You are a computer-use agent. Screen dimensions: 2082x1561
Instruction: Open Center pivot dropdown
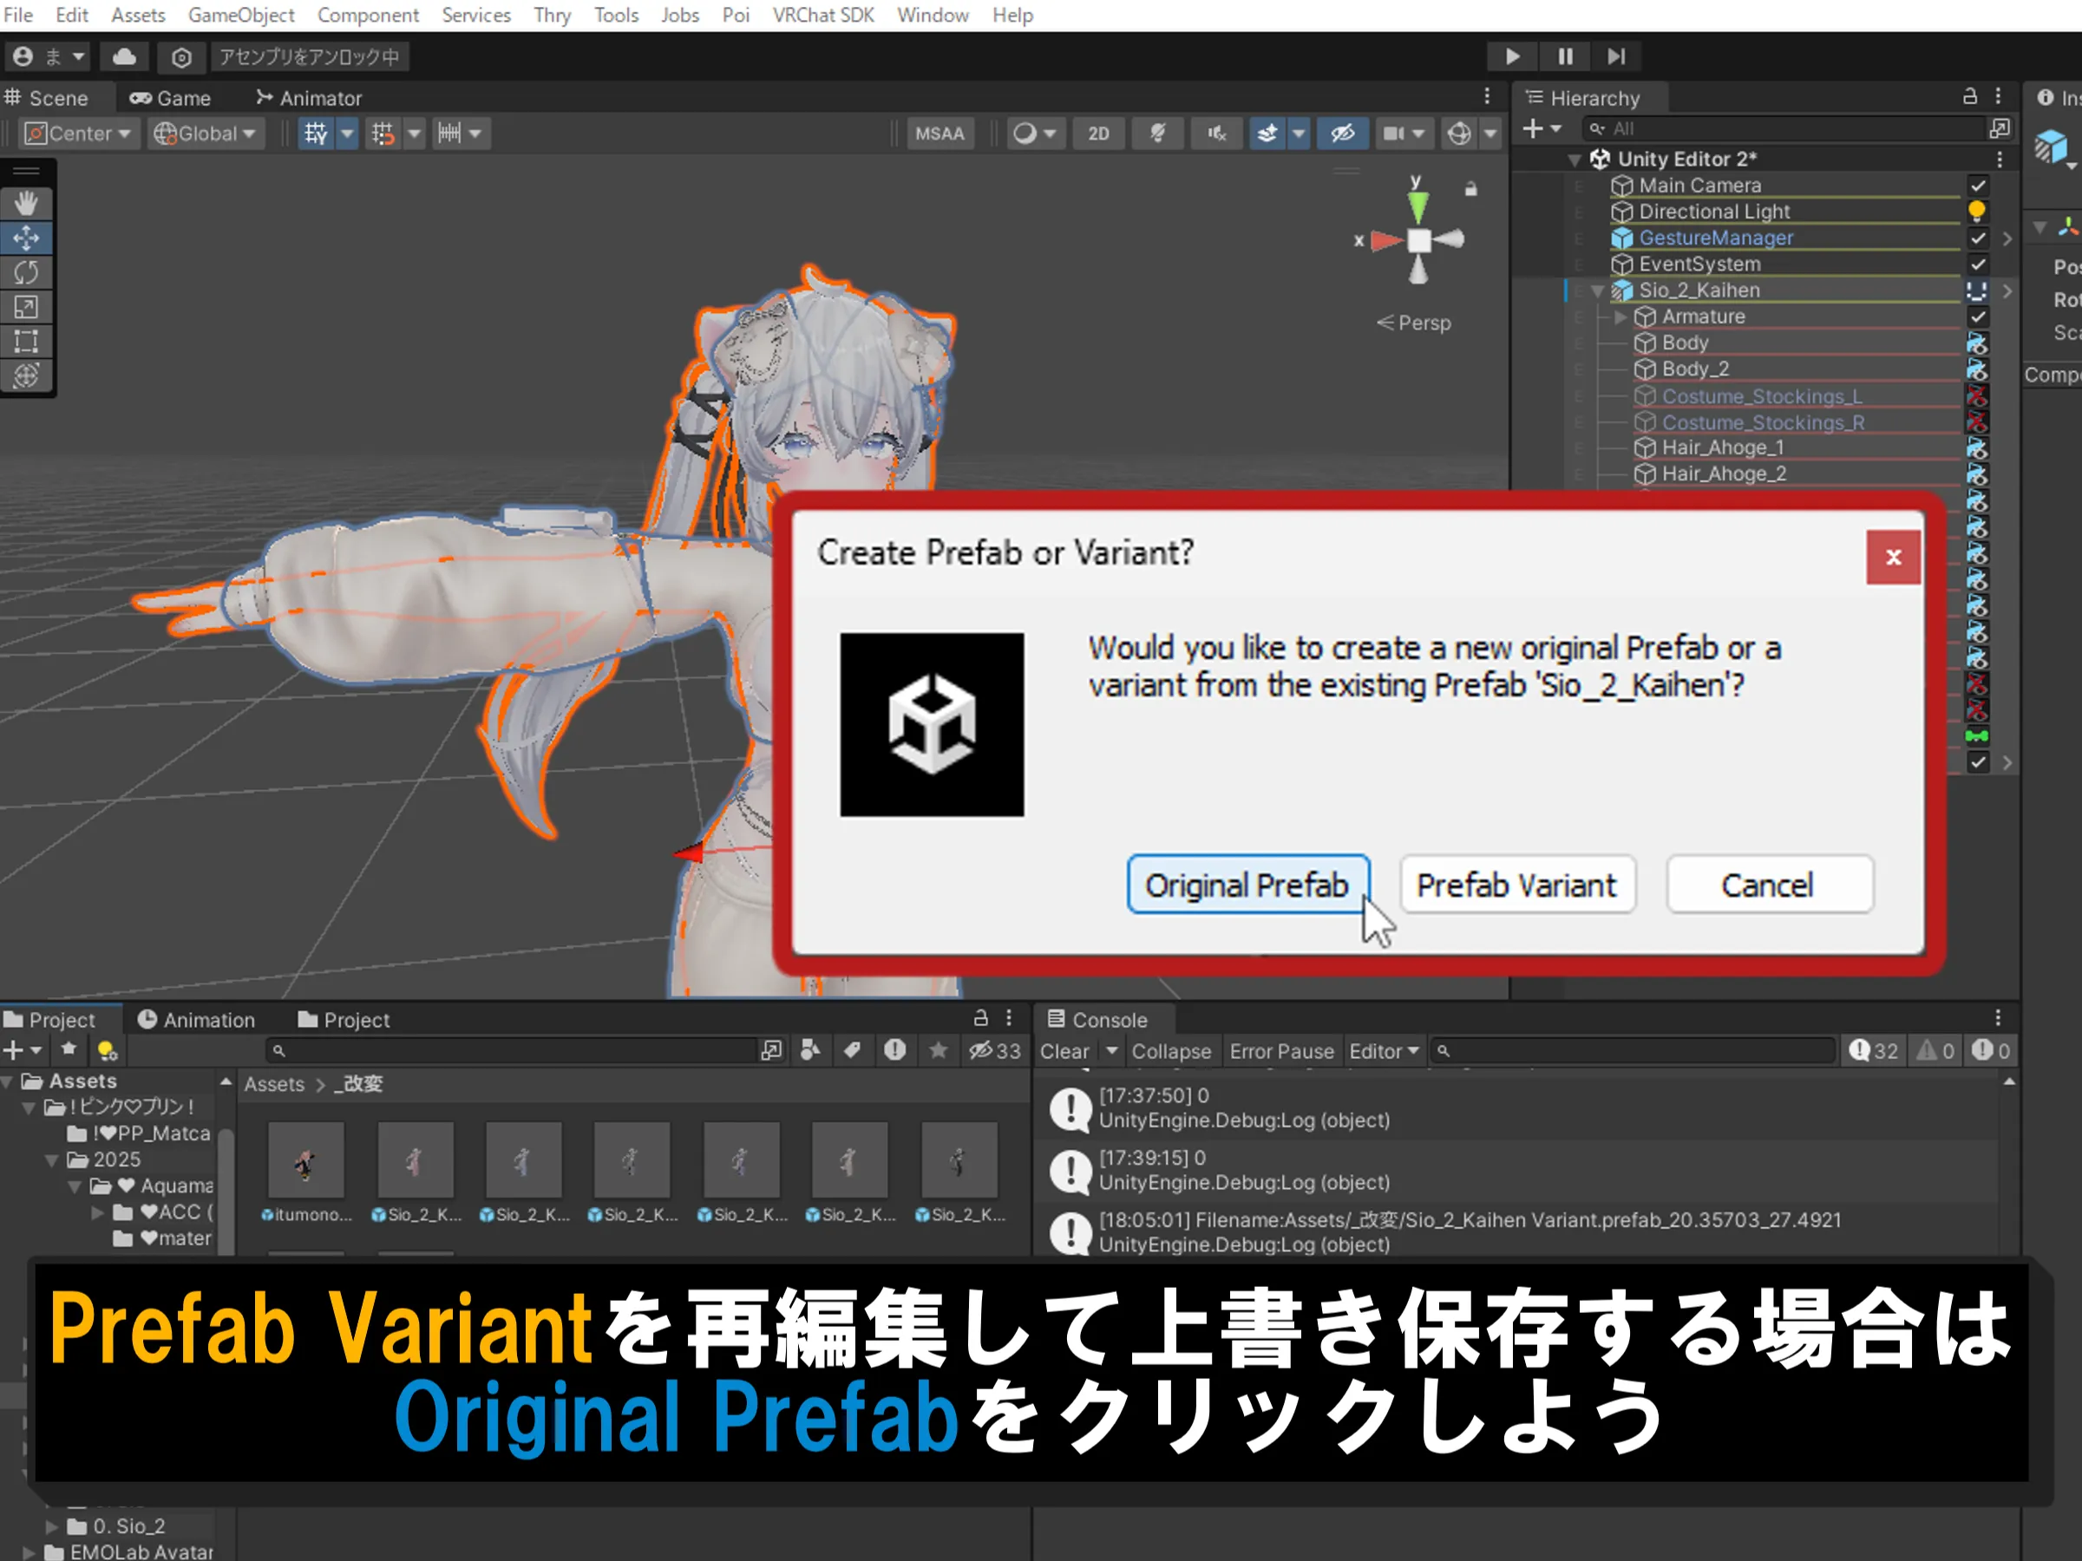[79, 134]
